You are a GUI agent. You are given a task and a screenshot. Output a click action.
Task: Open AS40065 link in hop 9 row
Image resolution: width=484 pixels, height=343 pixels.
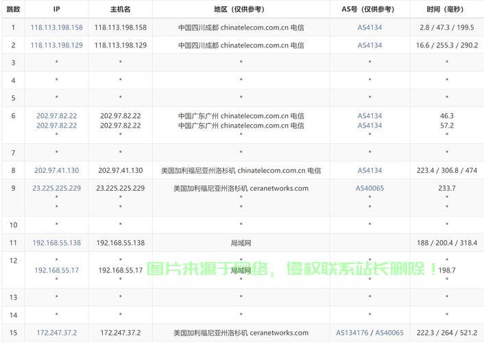coord(370,188)
